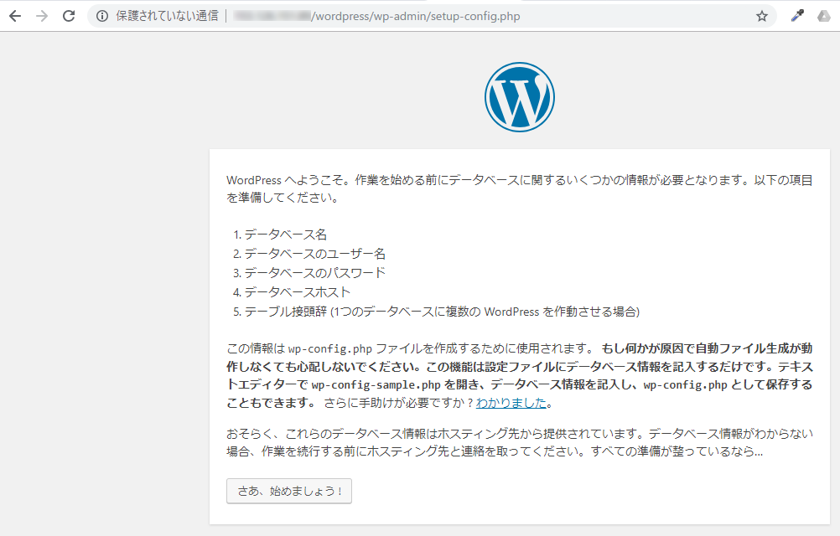Open the eyedropper color picker extension

click(x=797, y=16)
